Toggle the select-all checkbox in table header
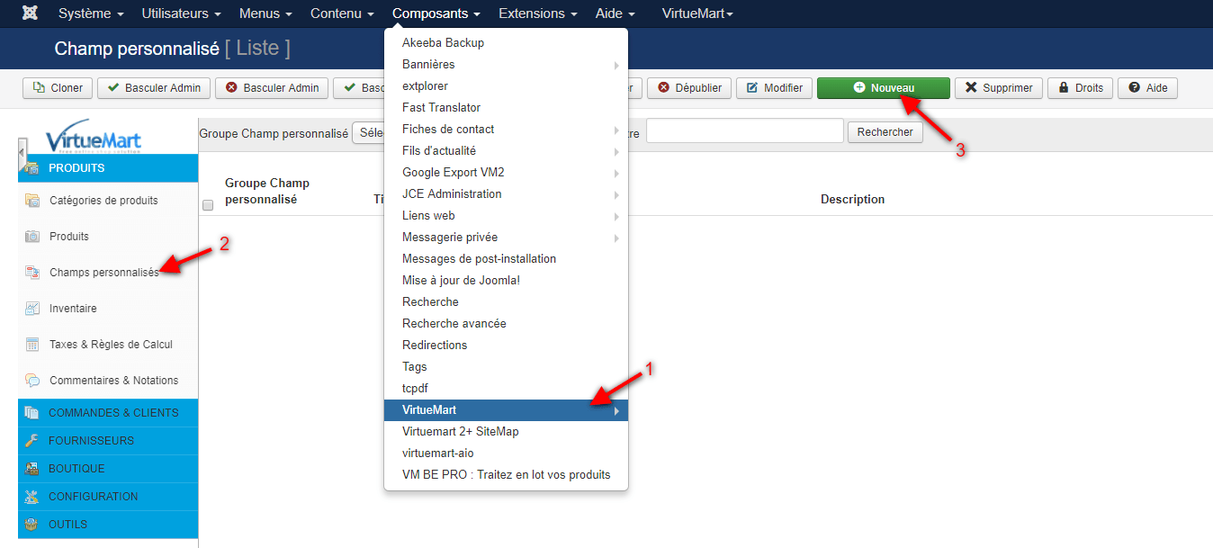Viewport: 1213px width, 548px height. 208,205
